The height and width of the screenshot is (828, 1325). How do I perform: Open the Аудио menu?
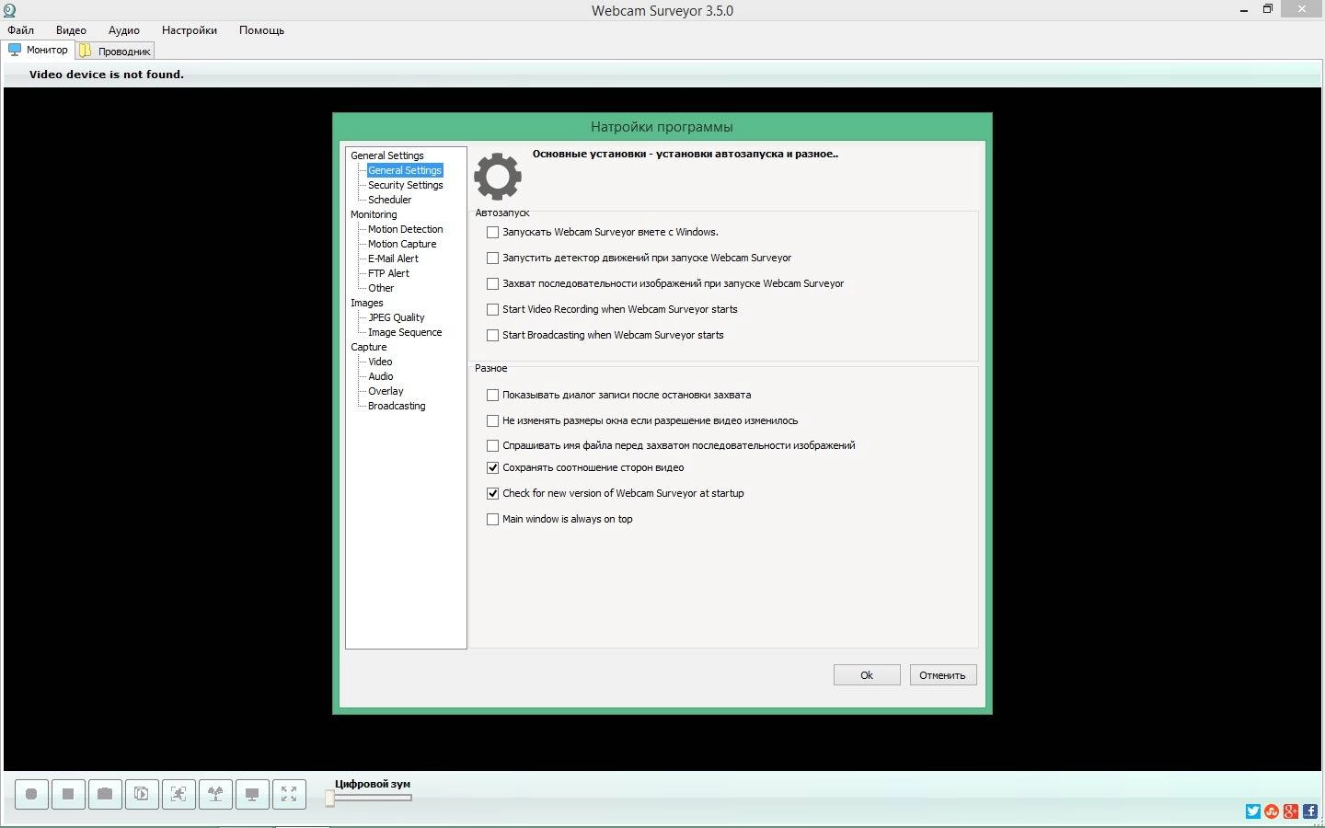[124, 30]
